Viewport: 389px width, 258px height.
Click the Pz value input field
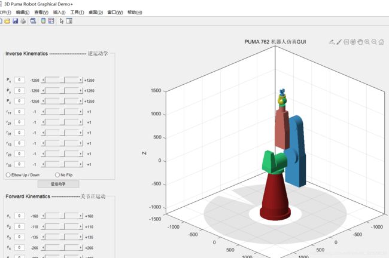[19, 101]
